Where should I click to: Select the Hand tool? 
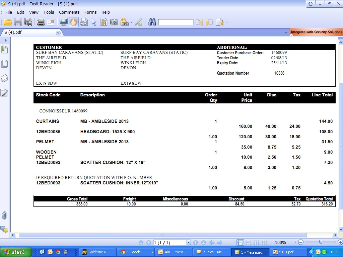74,22
